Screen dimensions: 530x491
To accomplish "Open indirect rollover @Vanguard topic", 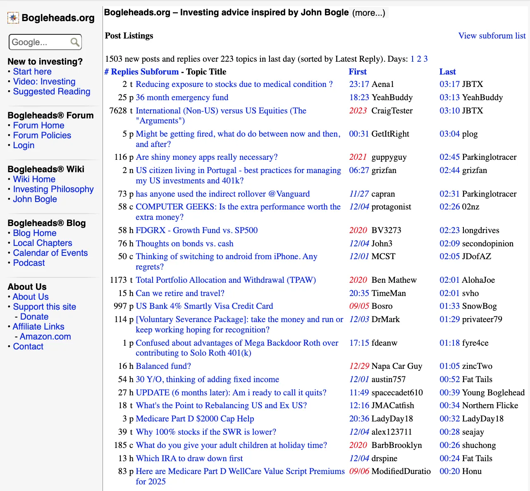I will coord(223,194).
